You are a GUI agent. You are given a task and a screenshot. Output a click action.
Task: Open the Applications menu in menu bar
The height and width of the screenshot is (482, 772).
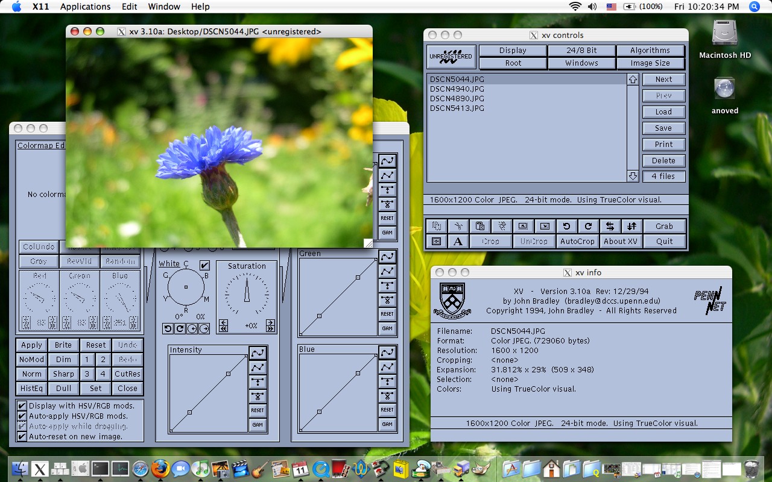[86, 7]
